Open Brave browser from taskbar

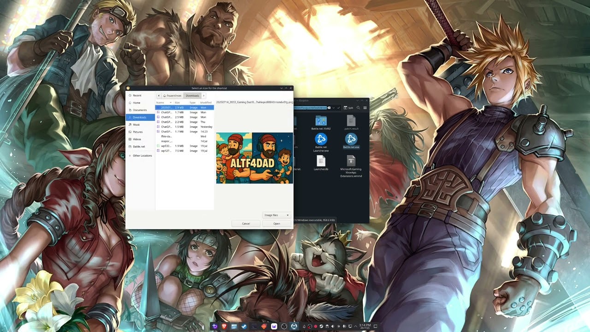point(224,326)
